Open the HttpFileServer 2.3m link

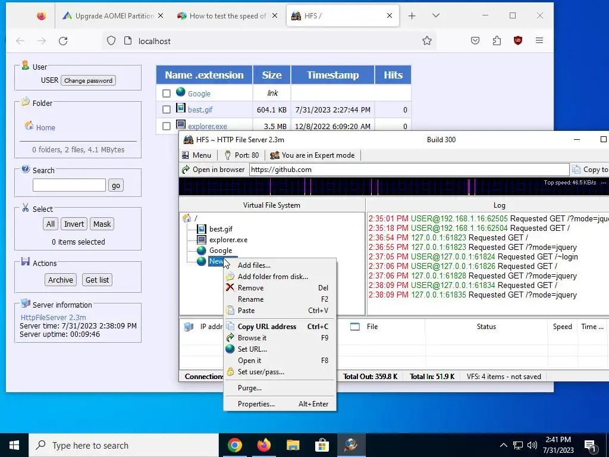(53, 318)
